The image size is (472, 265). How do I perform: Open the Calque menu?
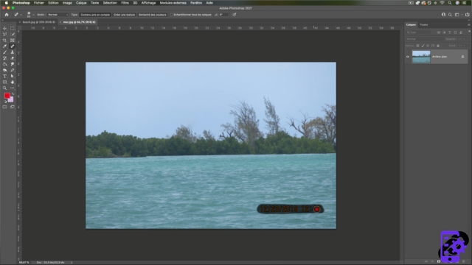(81, 3)
